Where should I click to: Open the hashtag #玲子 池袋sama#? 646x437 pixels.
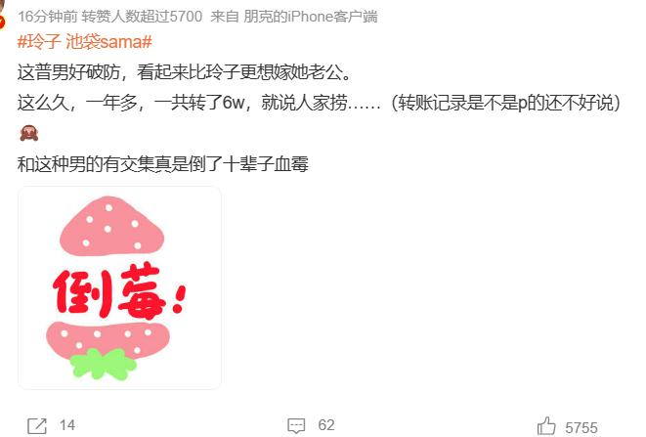point(85,42)
